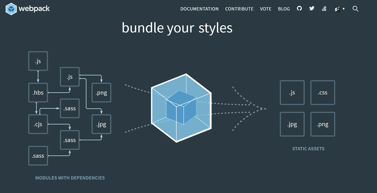Open the search magnifier icon
This screenshot has width=377, height=193.
click(356, 9)
